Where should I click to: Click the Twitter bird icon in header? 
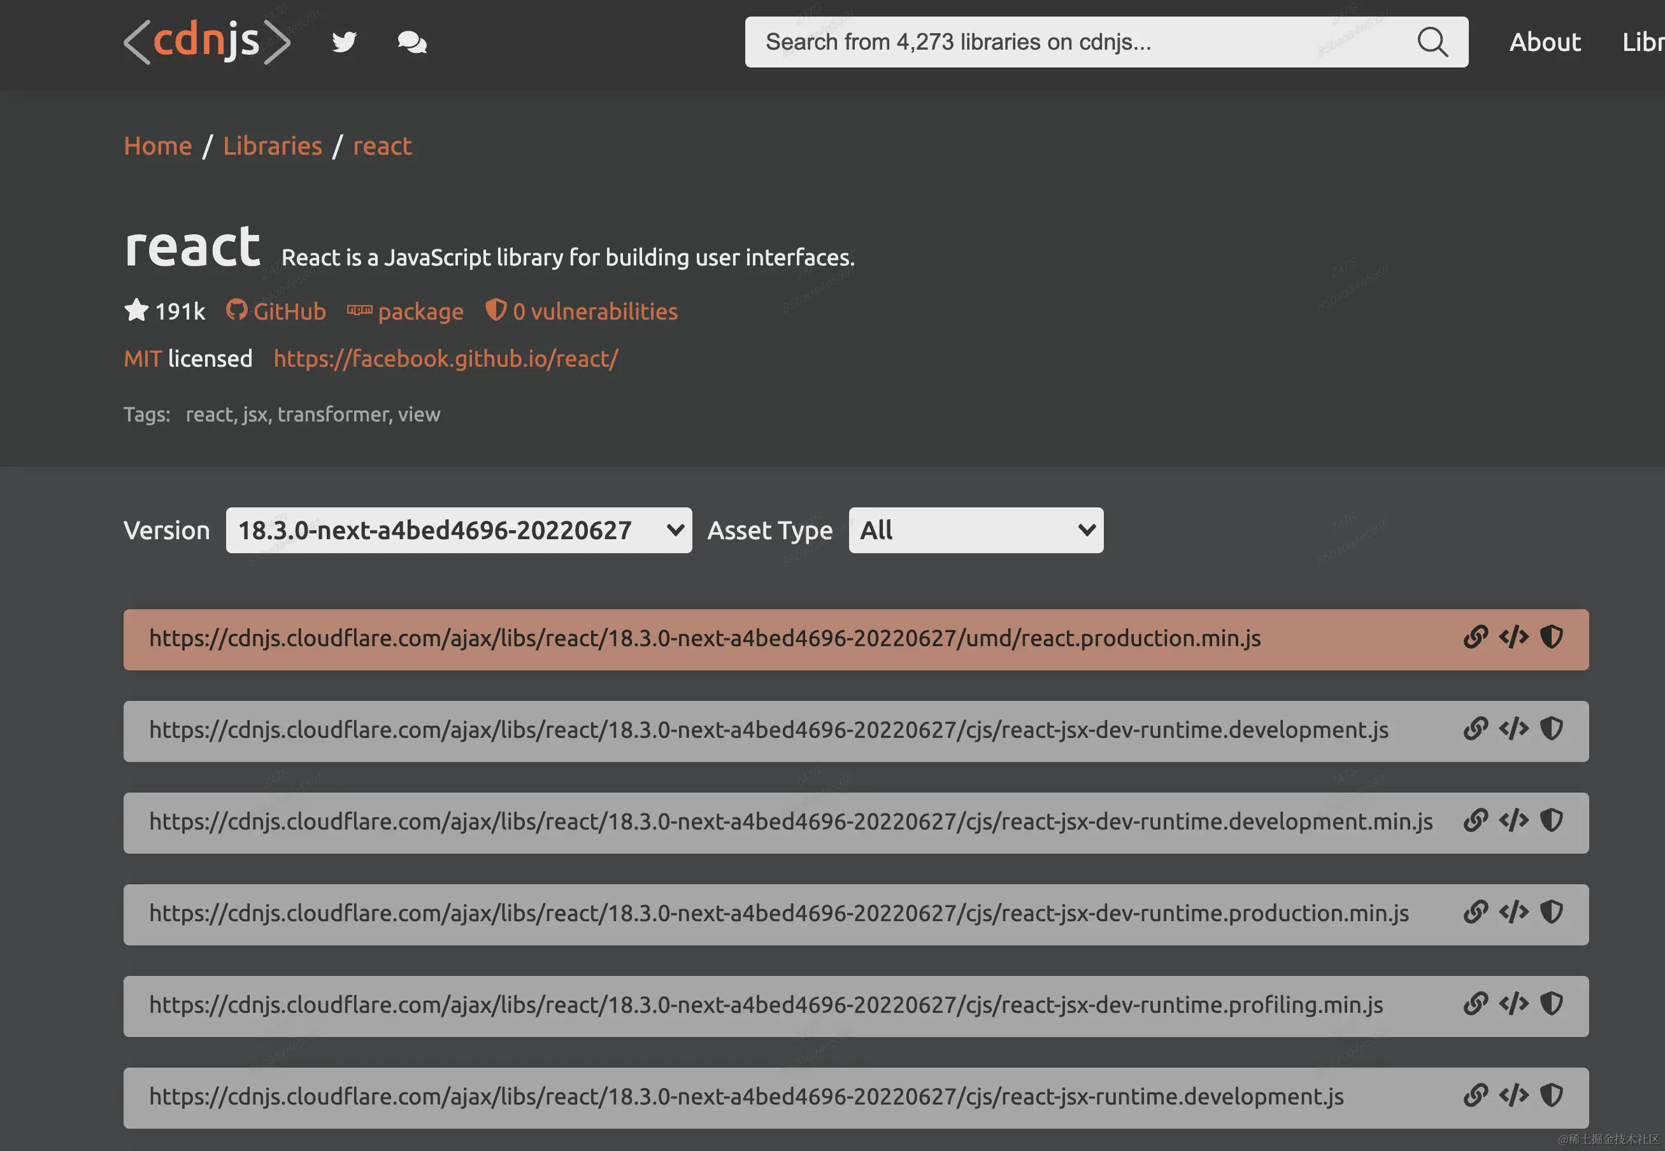tap(344, 42)
